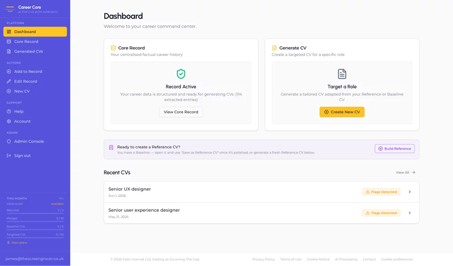Open Cookie preferences in footer

(397, 259)
